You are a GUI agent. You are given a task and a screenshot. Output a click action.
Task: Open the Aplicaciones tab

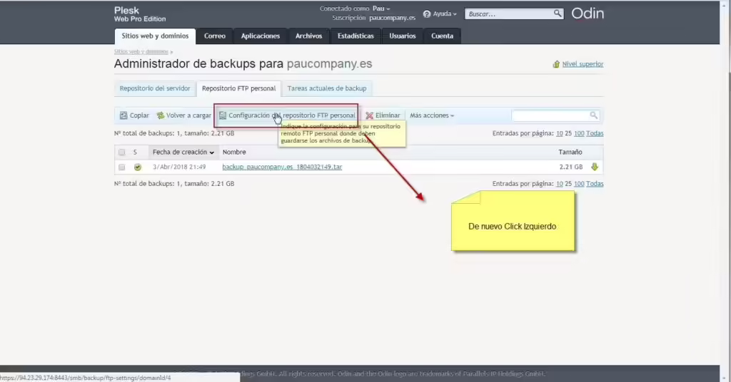tap(260, 36)
